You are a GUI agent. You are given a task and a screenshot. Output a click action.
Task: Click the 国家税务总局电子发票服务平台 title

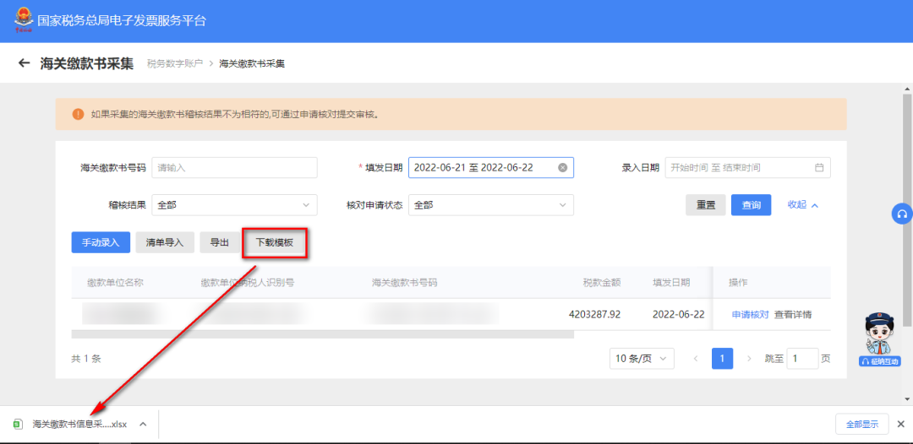click(x=122, y=21)
